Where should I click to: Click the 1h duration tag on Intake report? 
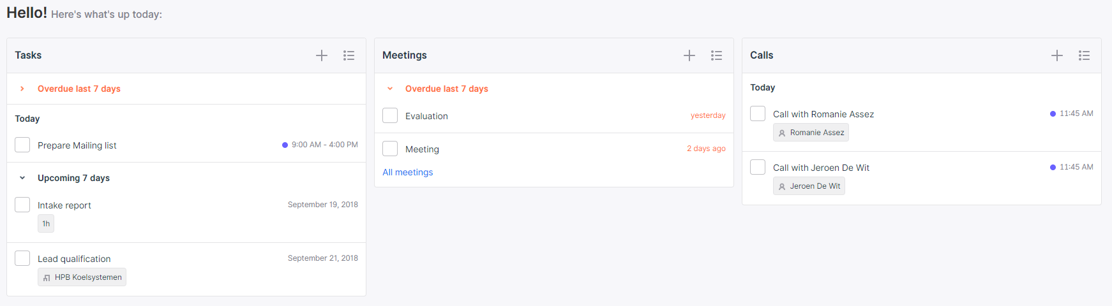pyautogui.click(x=46, y=224)
